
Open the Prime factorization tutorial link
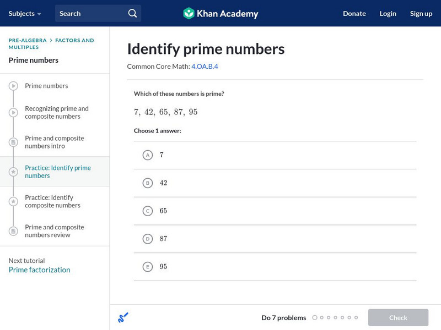click(39, 269)
